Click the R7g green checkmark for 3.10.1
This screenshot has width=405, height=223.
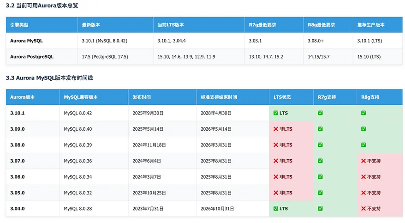pyautogui.click(x=320, y=113)
